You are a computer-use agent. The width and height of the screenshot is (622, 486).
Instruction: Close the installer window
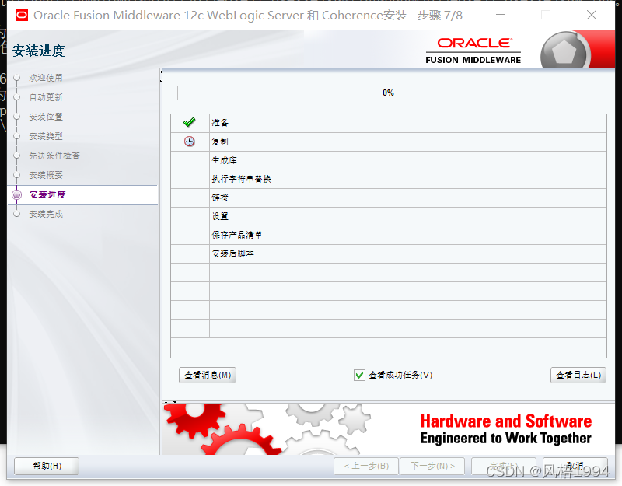coord(592,15)
